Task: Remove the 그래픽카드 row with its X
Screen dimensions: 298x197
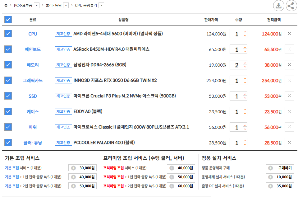Action: pyautogui.click(x=289, y=80)
